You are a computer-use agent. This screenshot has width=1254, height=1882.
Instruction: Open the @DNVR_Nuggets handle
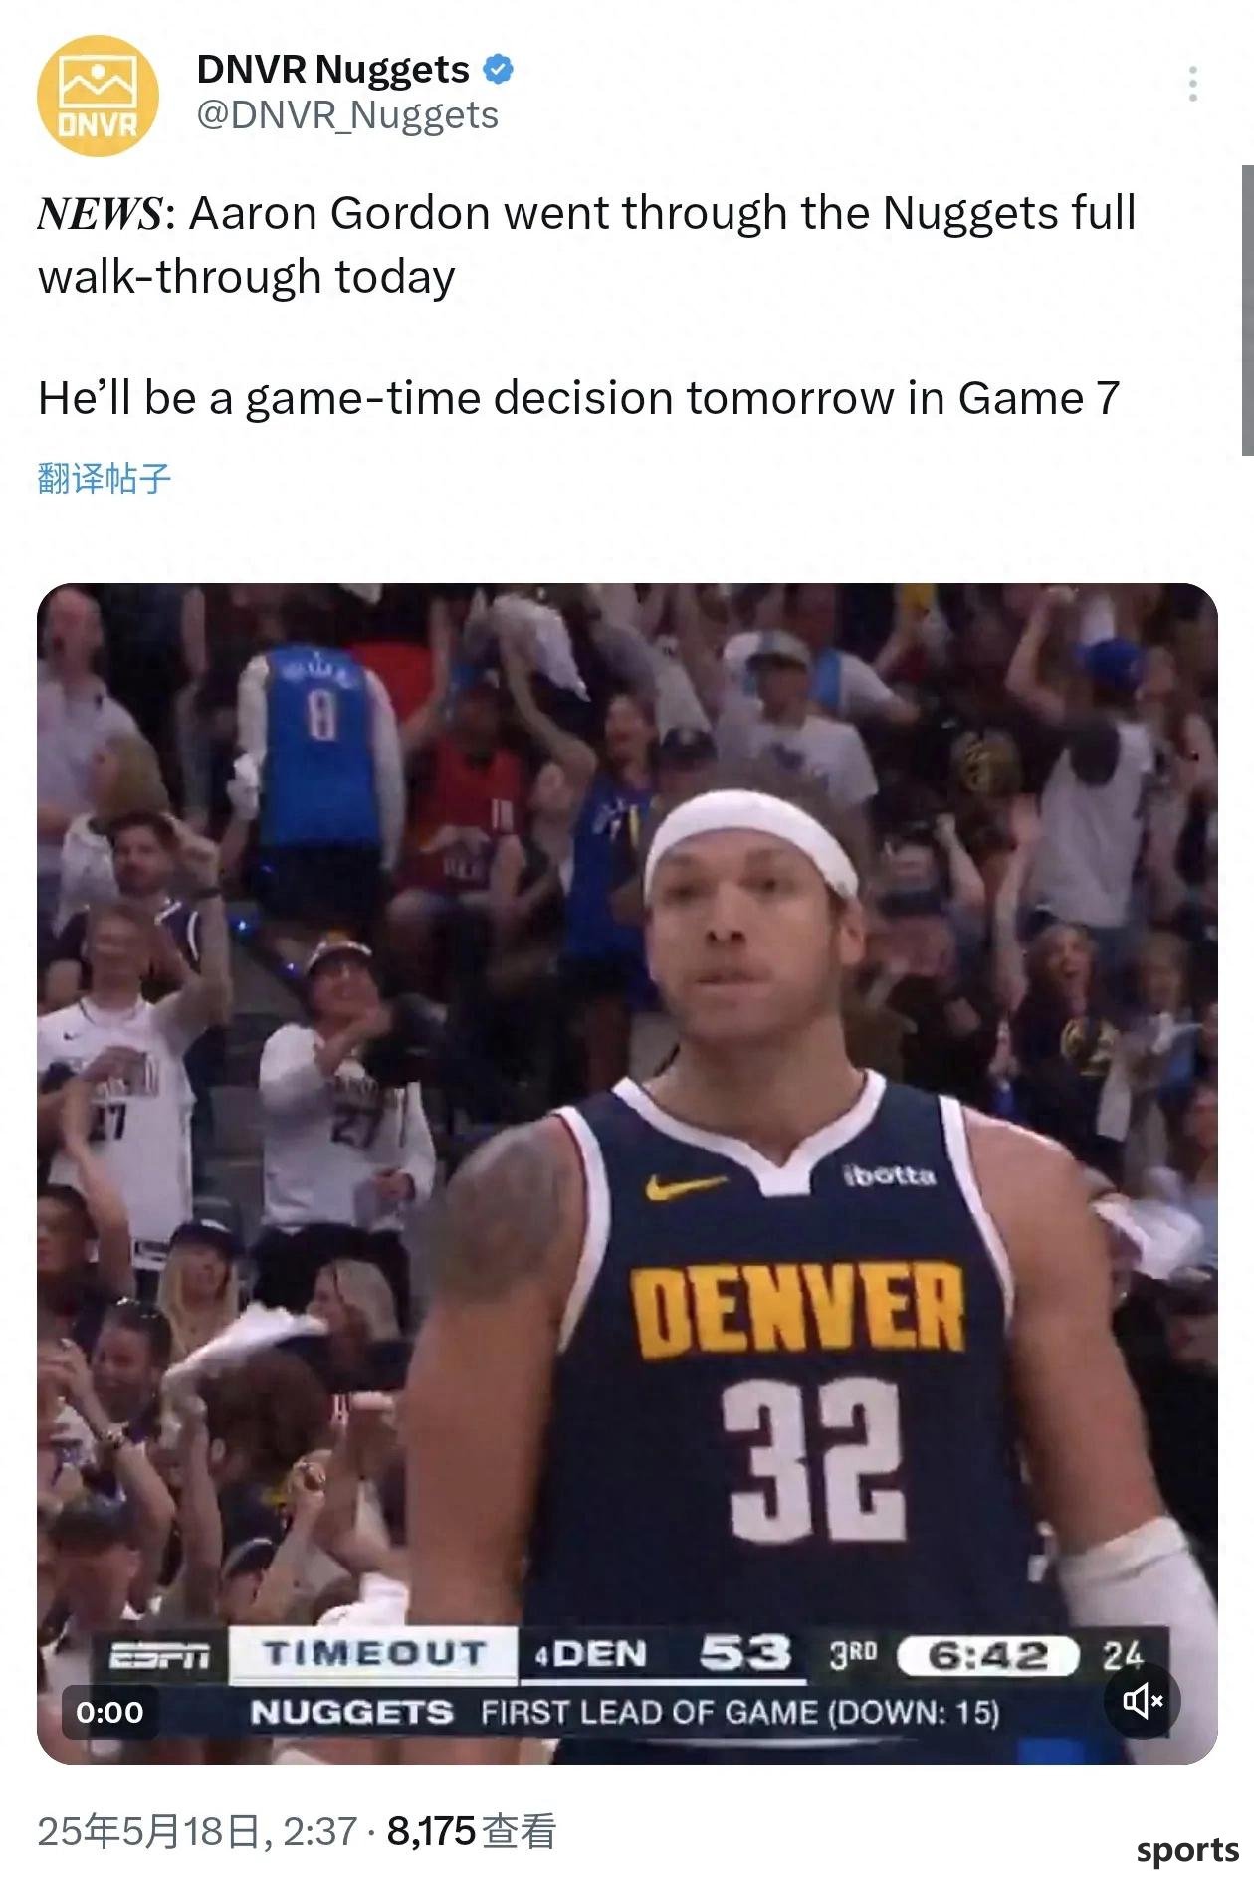347,115
